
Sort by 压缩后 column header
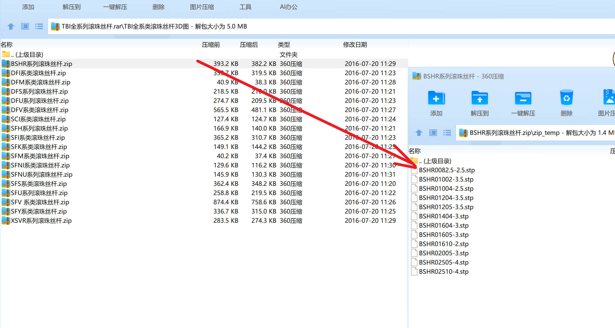[x=249, y=45]
